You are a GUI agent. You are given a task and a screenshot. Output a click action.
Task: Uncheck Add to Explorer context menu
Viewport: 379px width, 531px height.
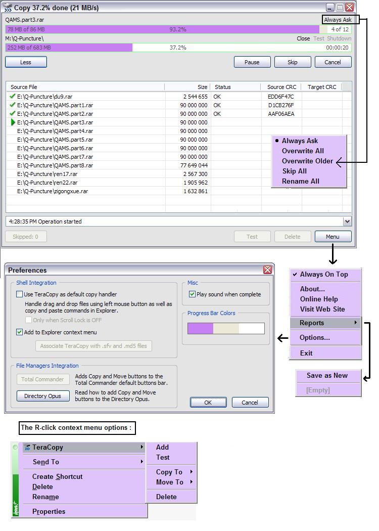[x=20, y=332]
